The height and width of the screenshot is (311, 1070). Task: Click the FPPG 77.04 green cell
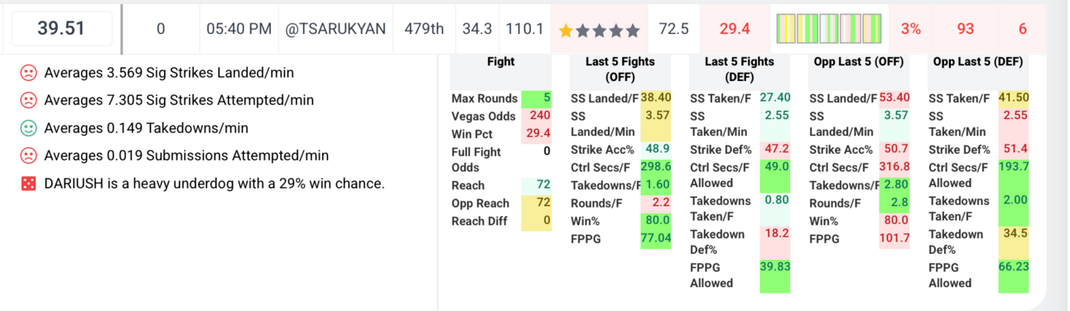(655, 239)
